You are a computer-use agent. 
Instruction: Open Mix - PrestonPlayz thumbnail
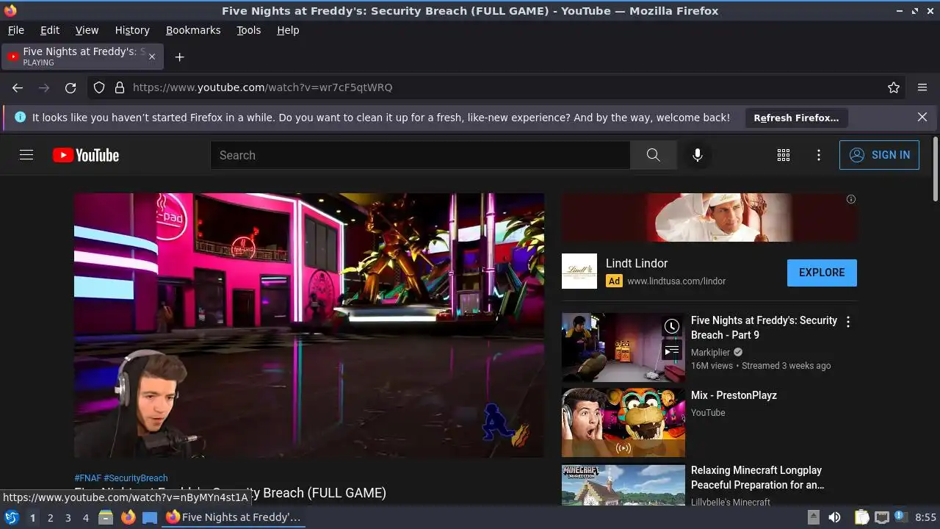coord(623,422)
